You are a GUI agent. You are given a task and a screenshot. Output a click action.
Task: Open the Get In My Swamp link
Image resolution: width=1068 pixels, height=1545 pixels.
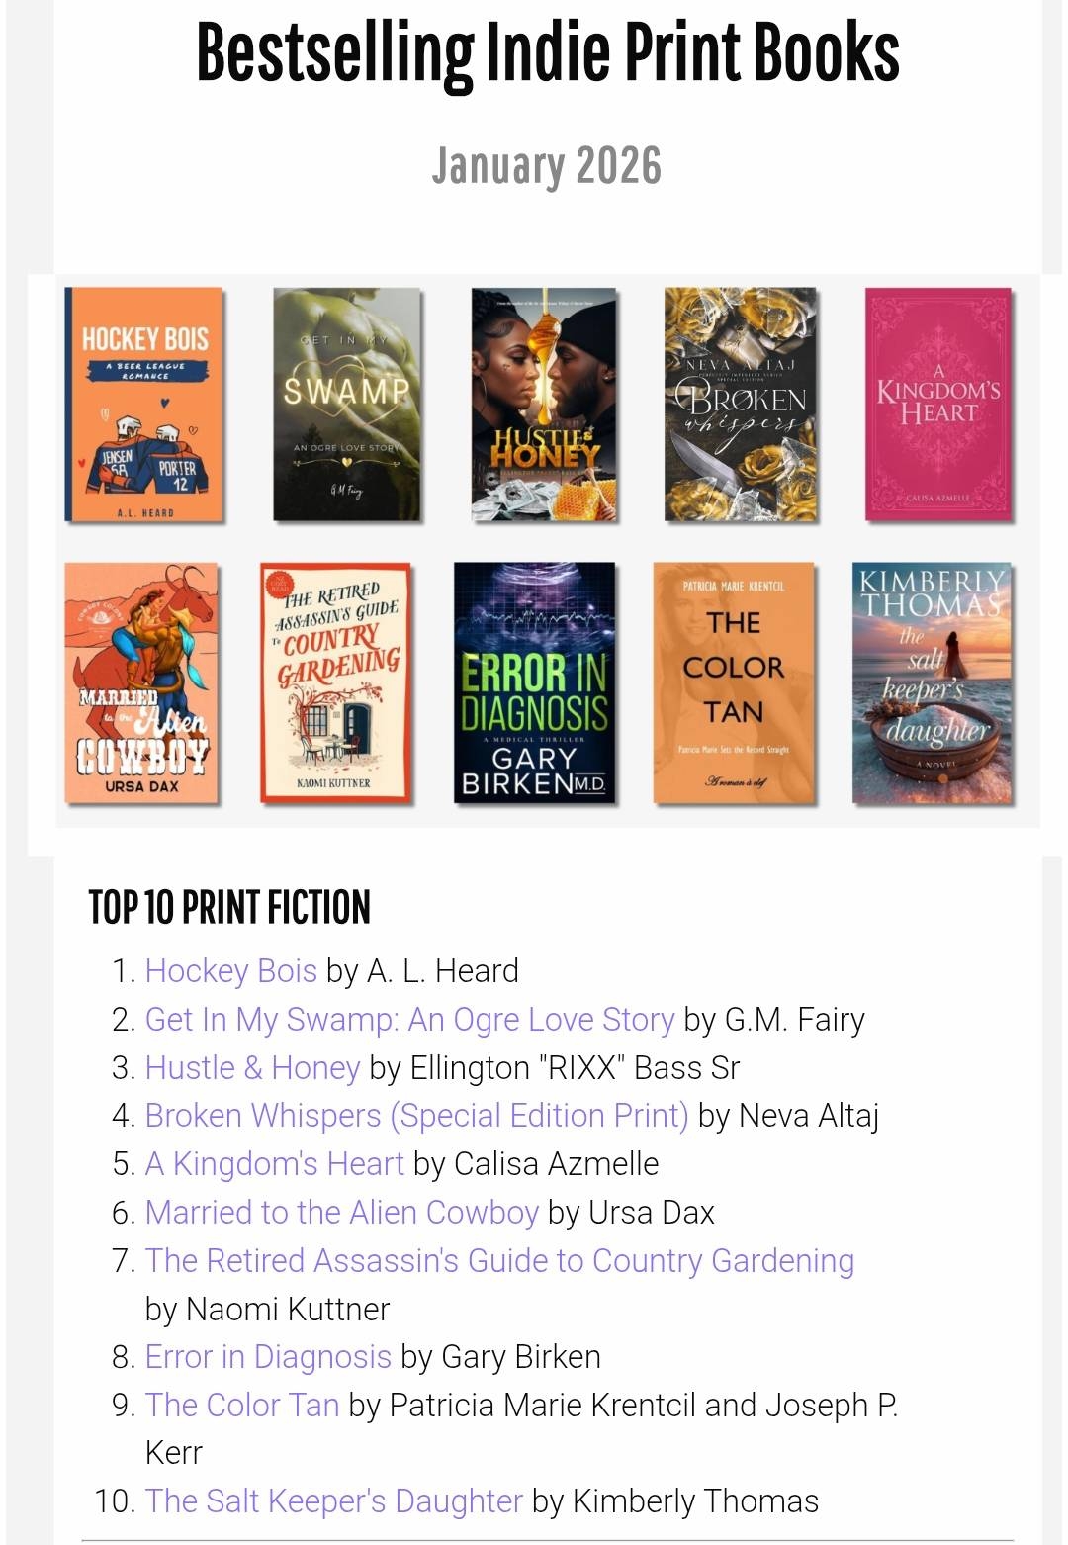pos(409,1020)
